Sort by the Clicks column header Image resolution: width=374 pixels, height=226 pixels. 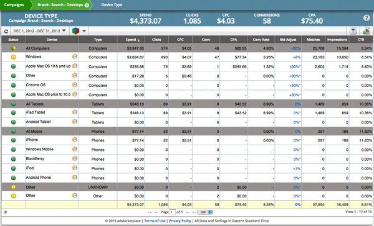pos(156,40)
